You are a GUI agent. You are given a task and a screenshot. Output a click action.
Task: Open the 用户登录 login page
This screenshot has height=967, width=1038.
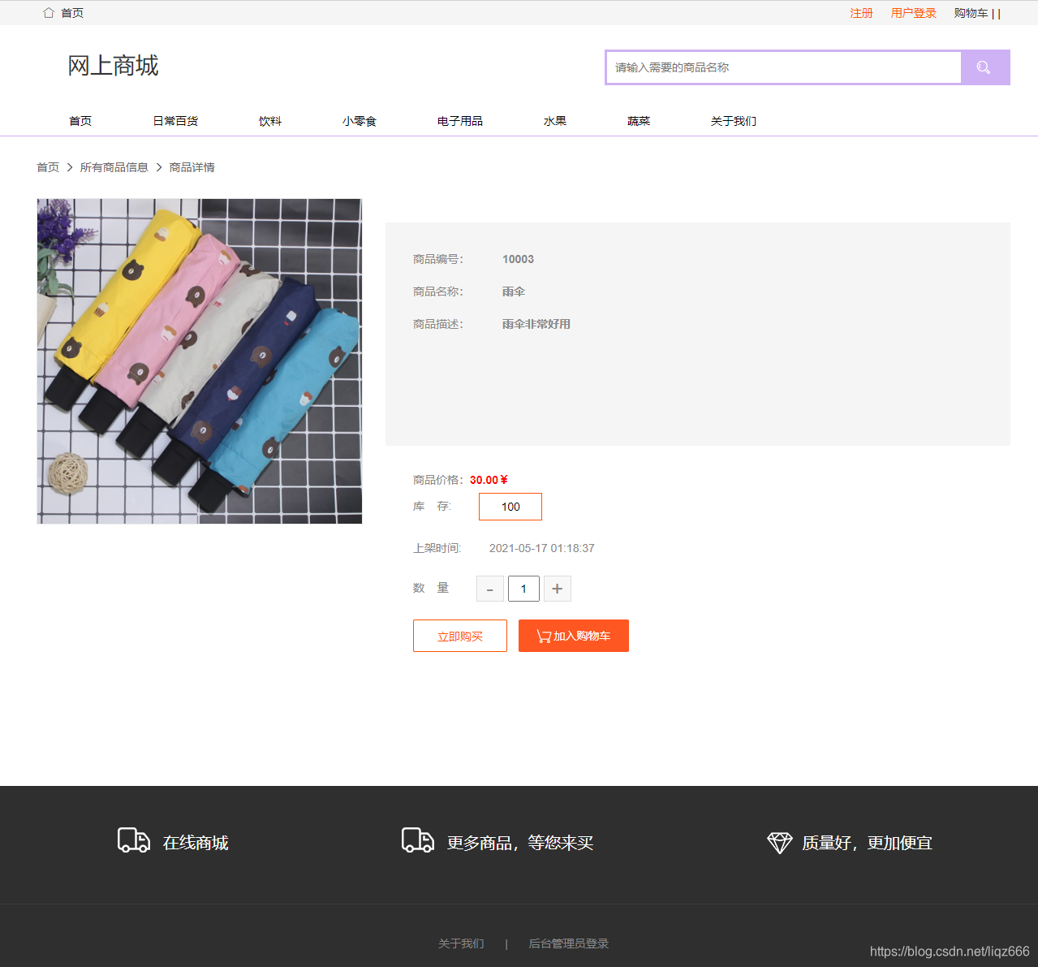[x=912, y=12]
